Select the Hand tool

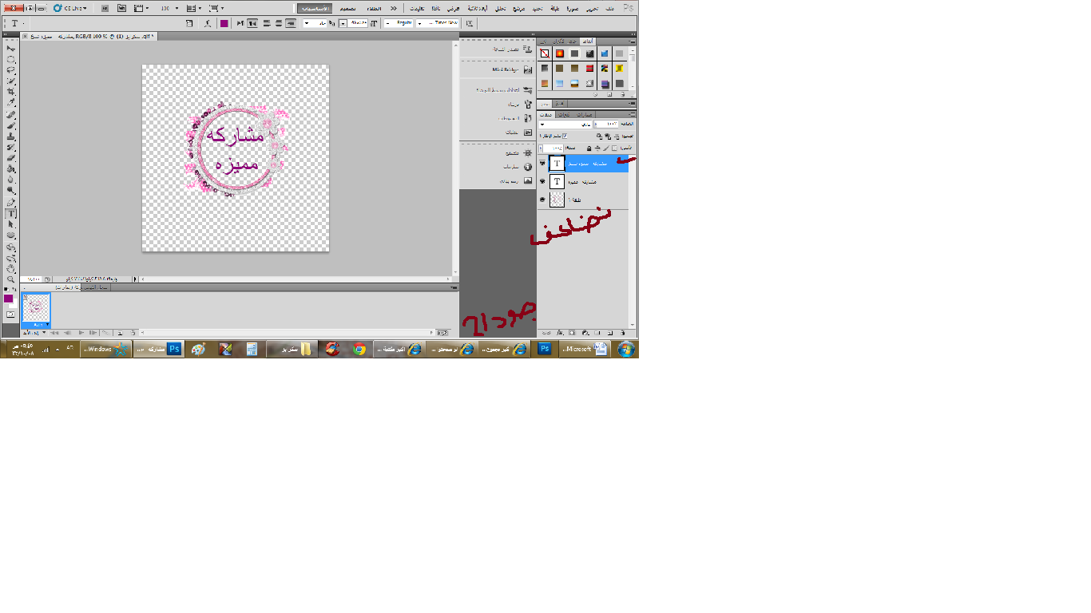pyautogui.click(x=11, y=269)
